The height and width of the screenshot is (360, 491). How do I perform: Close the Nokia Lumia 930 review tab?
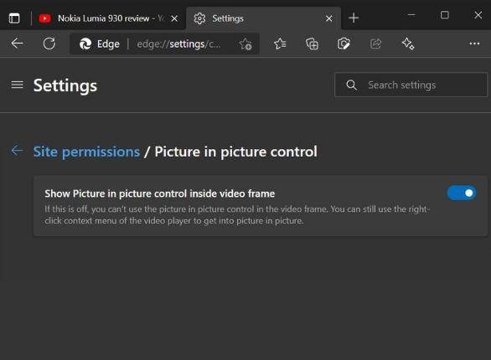[174, 18]
